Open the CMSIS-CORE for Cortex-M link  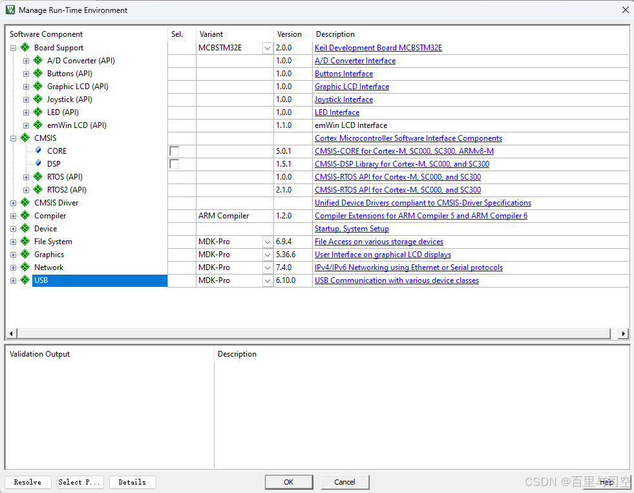pos(405,151)
